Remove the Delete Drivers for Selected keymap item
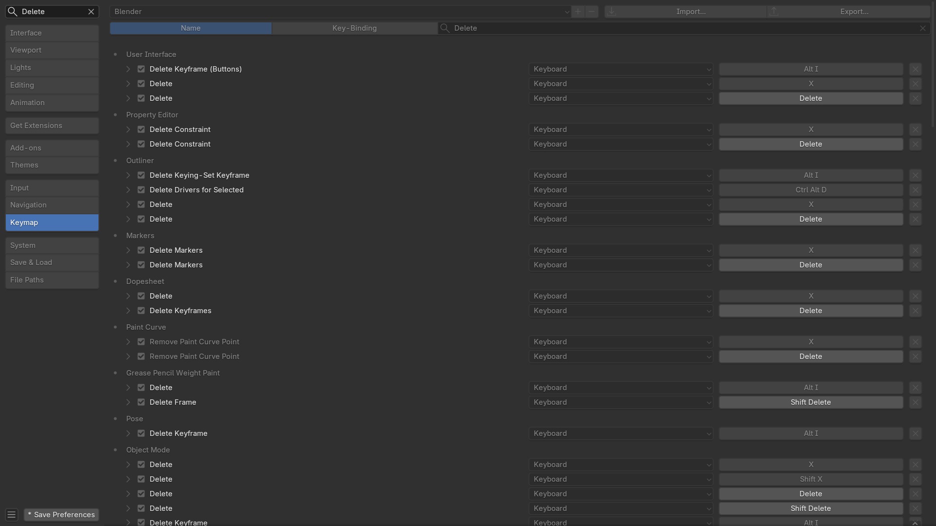This screenshot has height=526, width=936. 915,190
